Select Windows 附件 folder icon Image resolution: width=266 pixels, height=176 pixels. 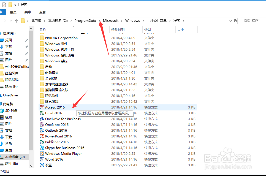click(x=42, y=44)
